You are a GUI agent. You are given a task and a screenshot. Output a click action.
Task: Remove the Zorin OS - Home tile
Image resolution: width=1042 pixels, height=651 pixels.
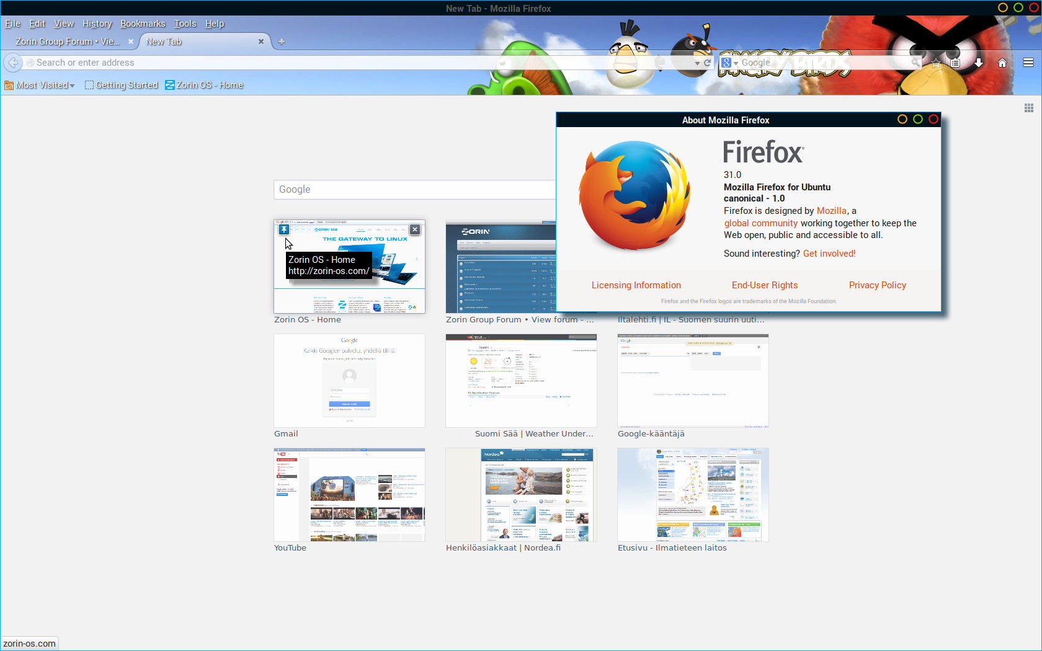pos(415,229)
